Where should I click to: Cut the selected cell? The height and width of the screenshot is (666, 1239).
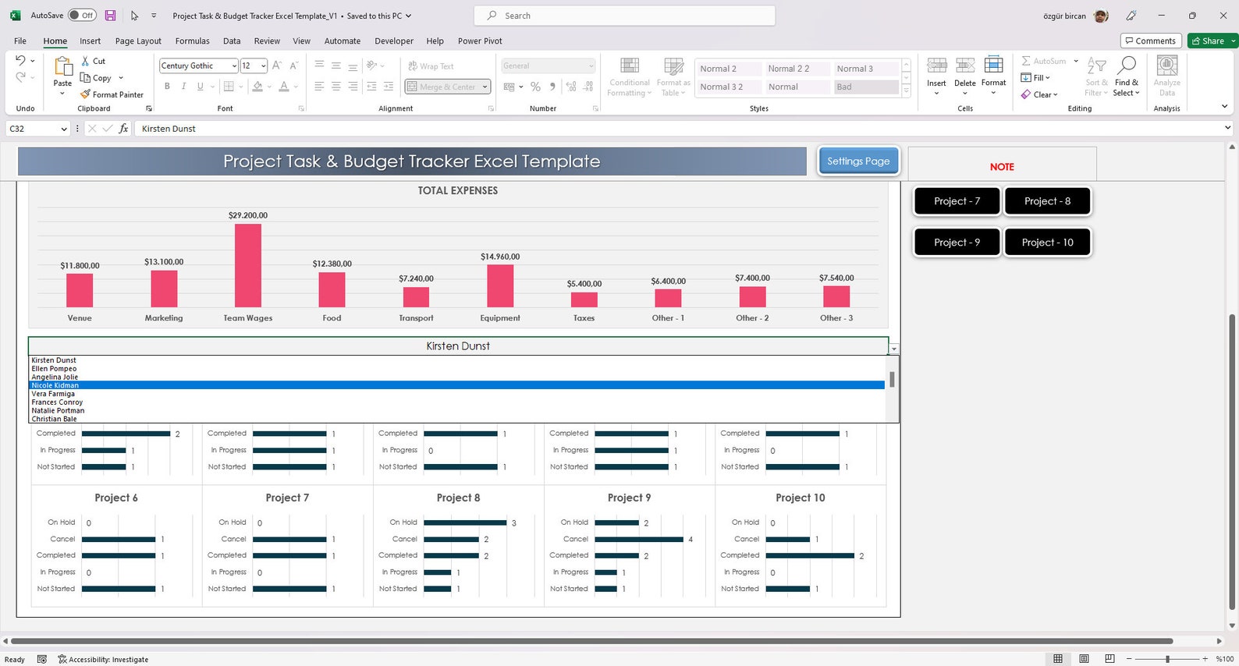93,61
